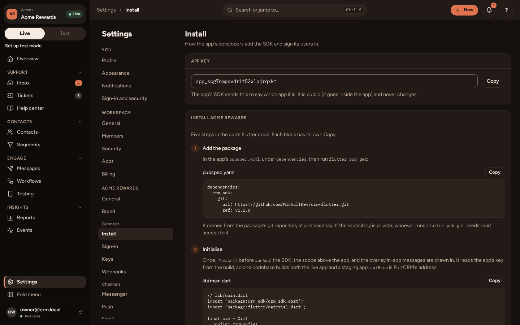Click the Fold menu panel icon
The width and height of the screenshot is (520, 325).
[10, 295]
